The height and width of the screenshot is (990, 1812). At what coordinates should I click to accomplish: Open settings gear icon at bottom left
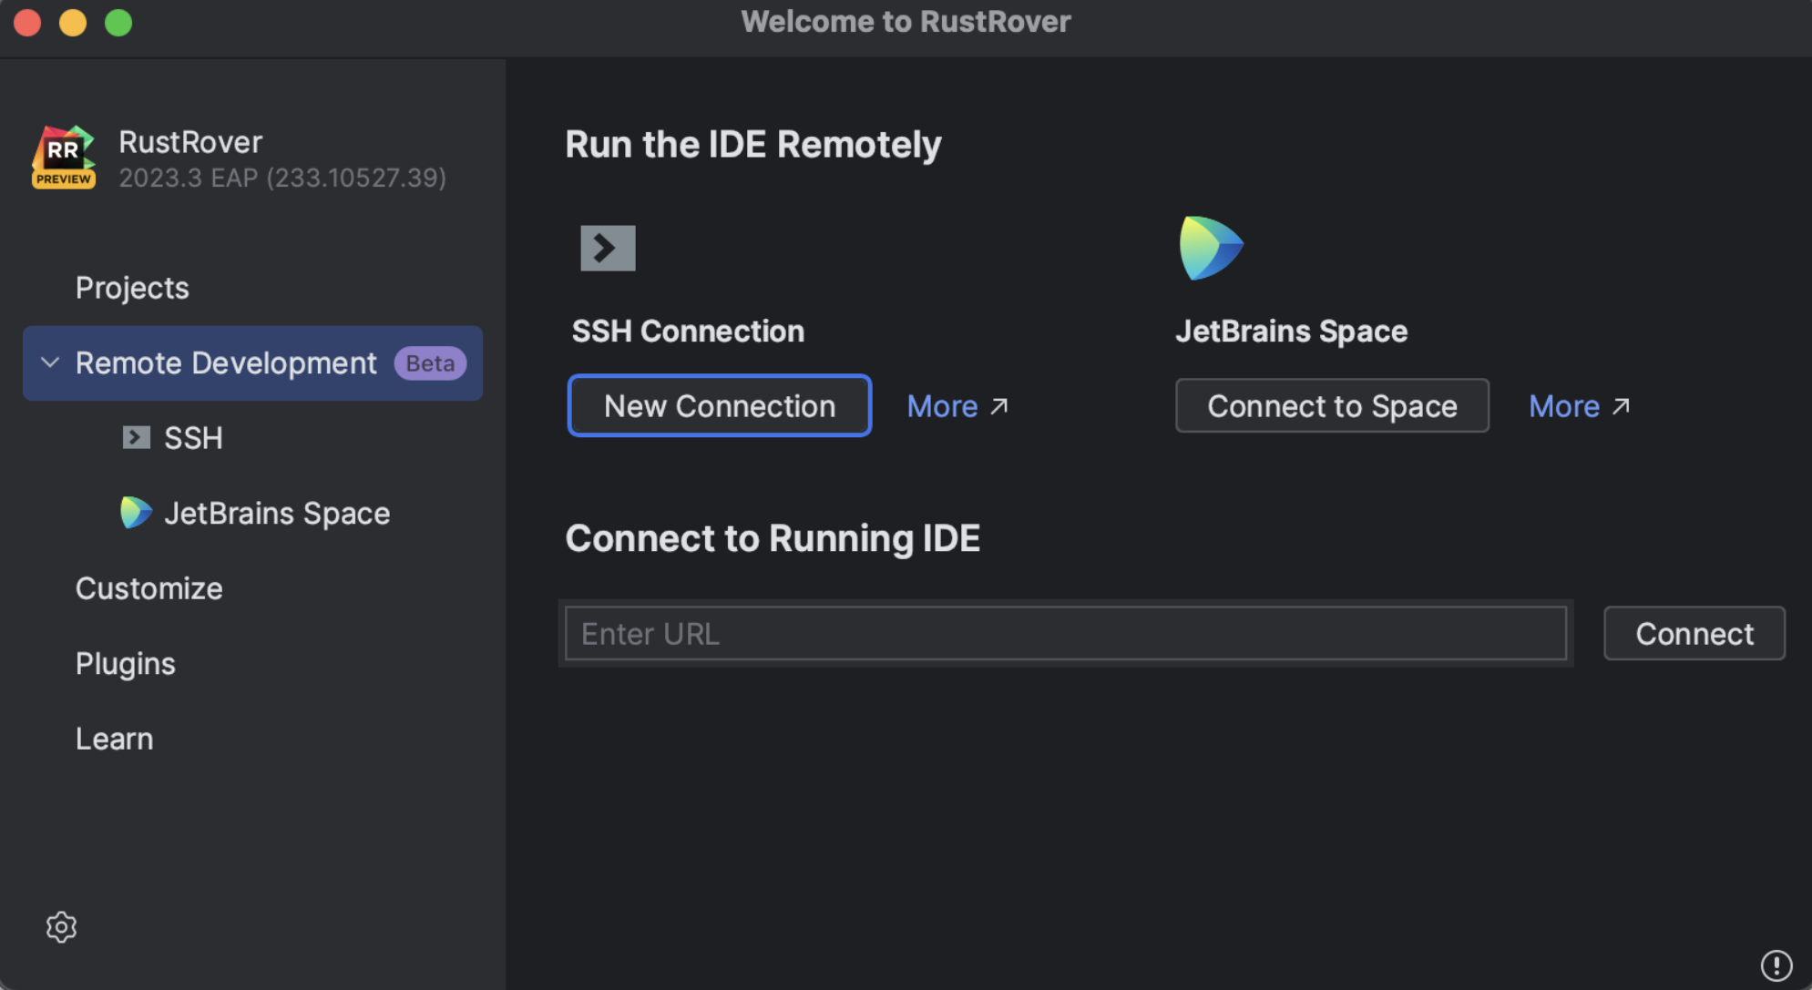[x=61, y=927]
